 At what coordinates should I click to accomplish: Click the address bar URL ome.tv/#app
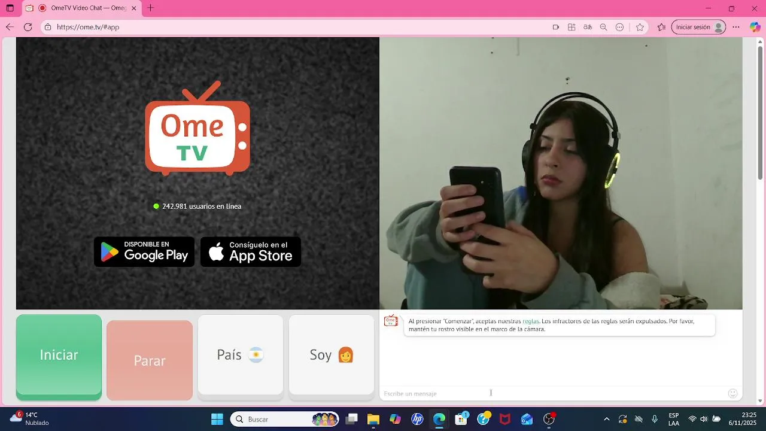(88, 27)
